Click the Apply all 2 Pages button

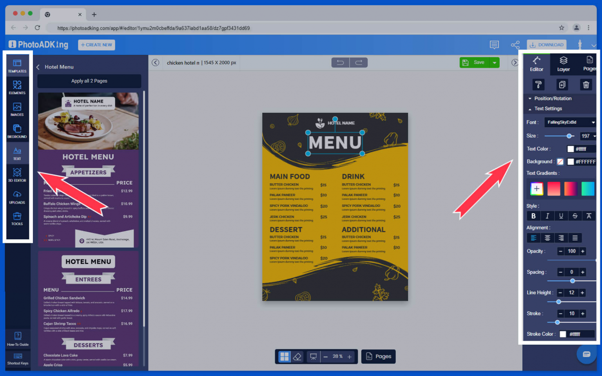[89, 81]
